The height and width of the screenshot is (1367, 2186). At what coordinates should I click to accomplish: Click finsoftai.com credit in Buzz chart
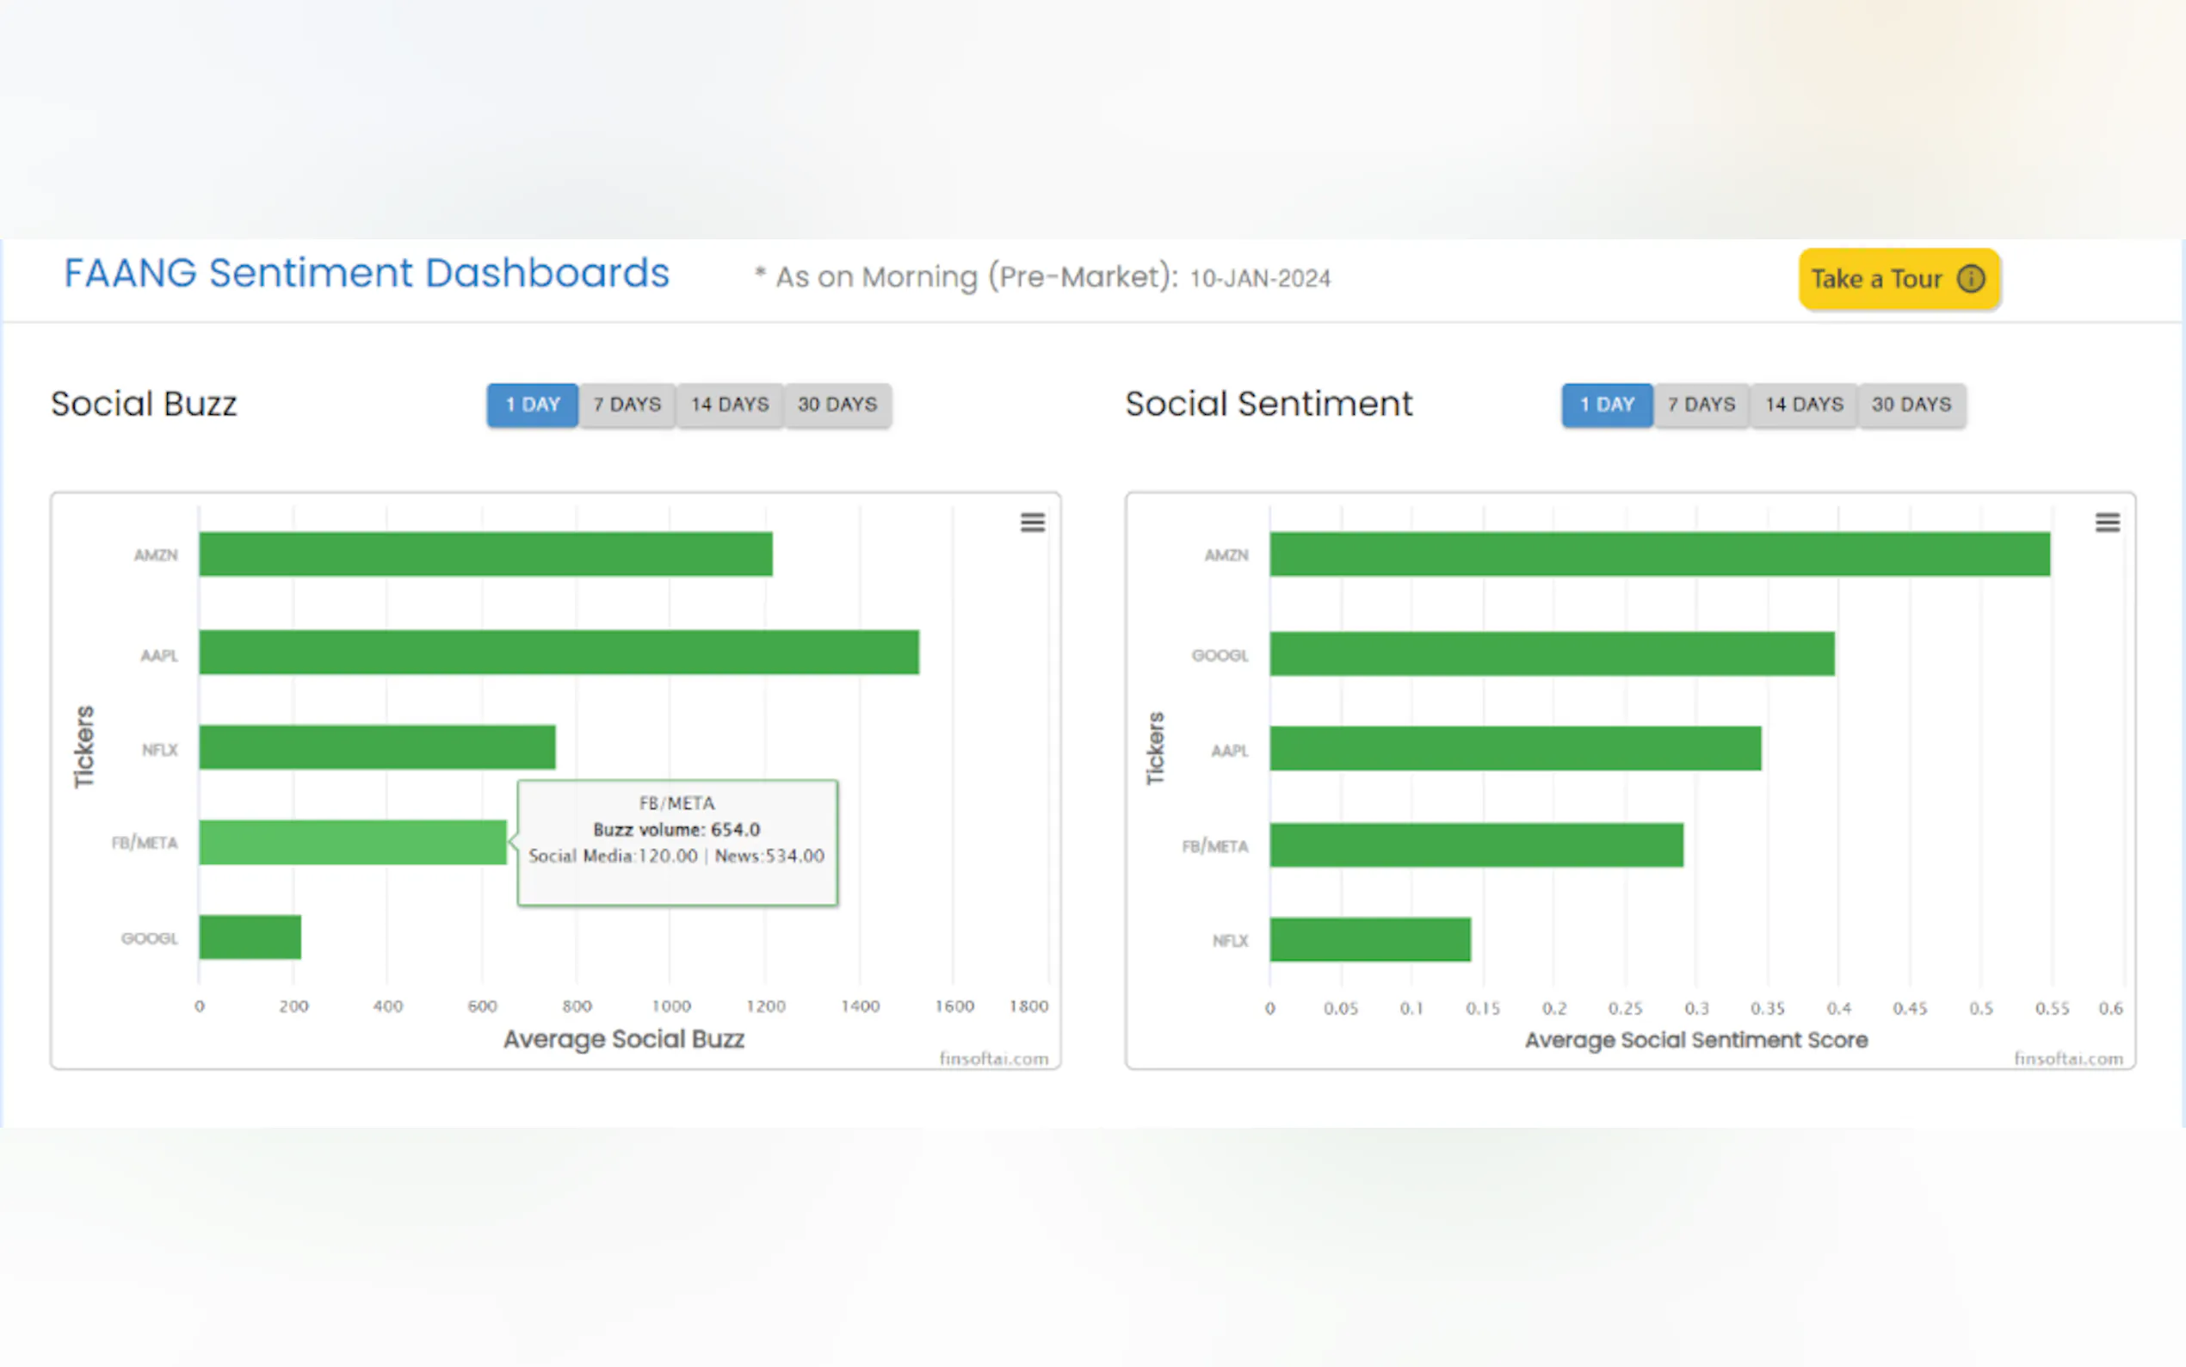(993, 1058)
